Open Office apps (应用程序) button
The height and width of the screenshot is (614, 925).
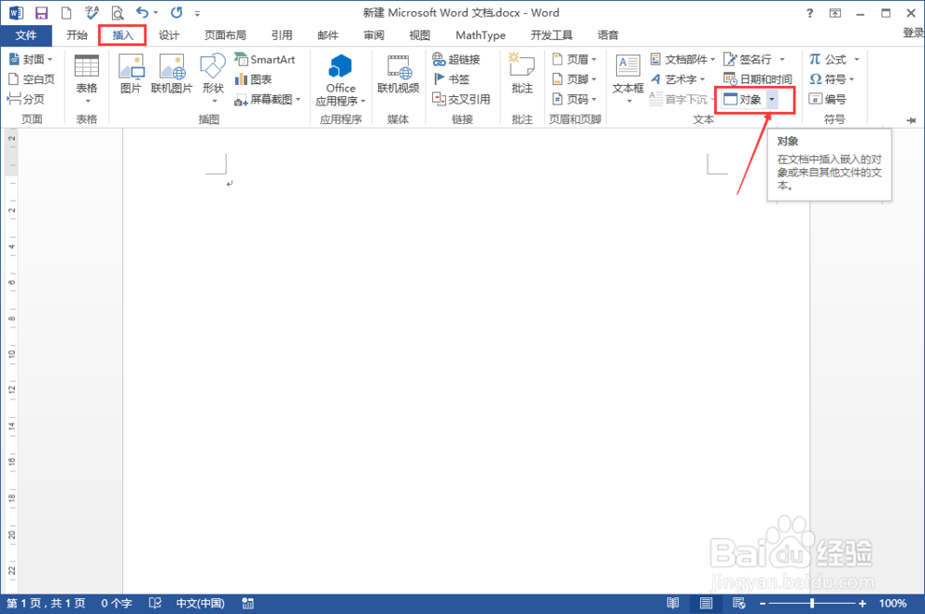[x=340, y=80]
